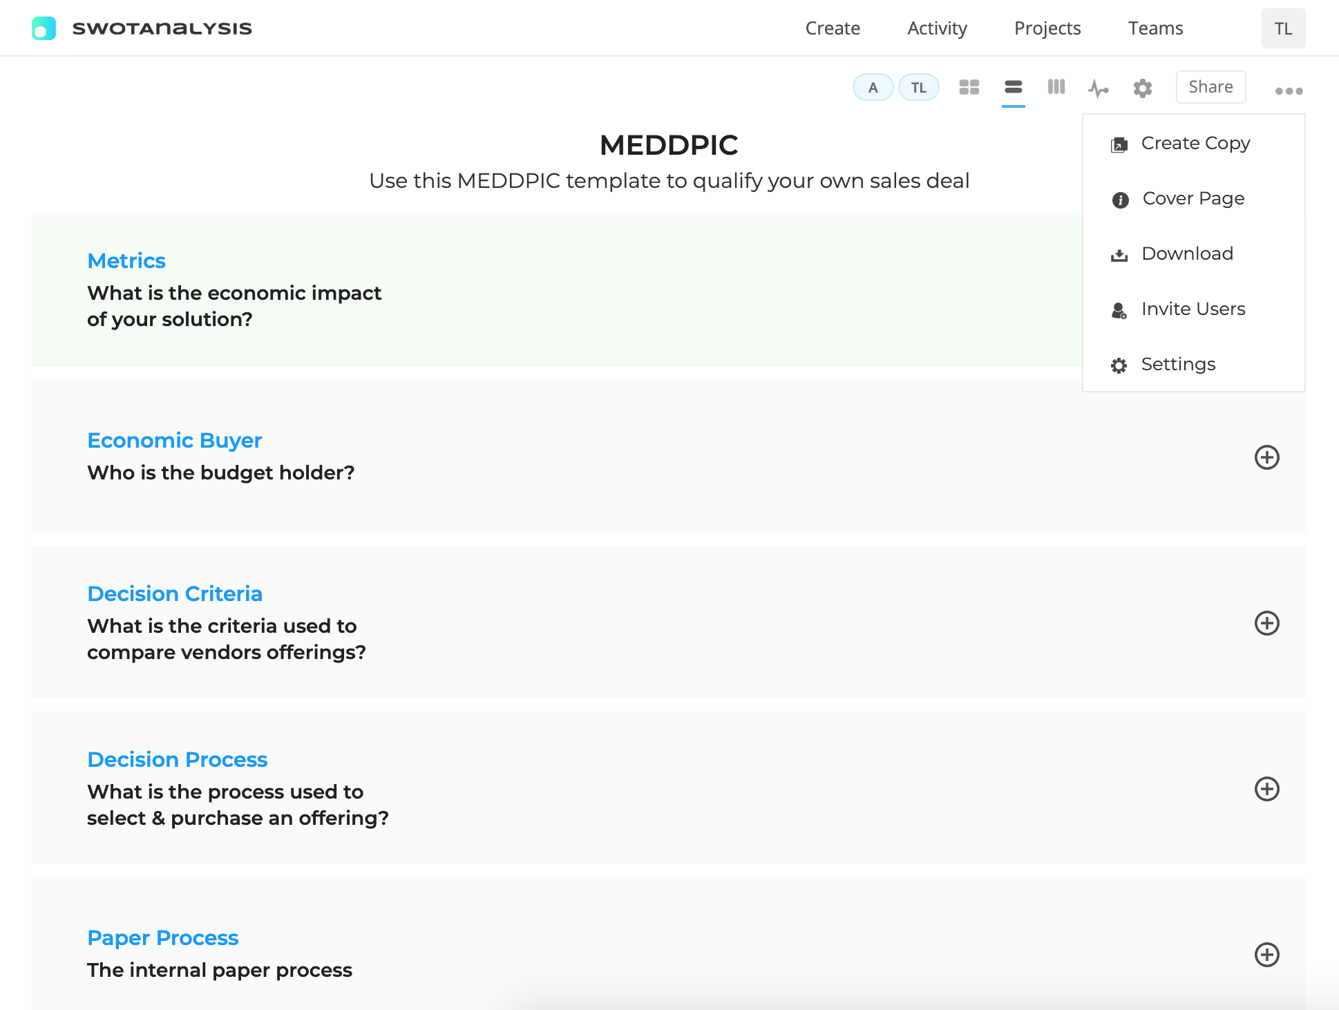Expand Decision Process with plus icon
The height and width of the screenshot is (1010, 1339).
click(x=1266, y=789)
